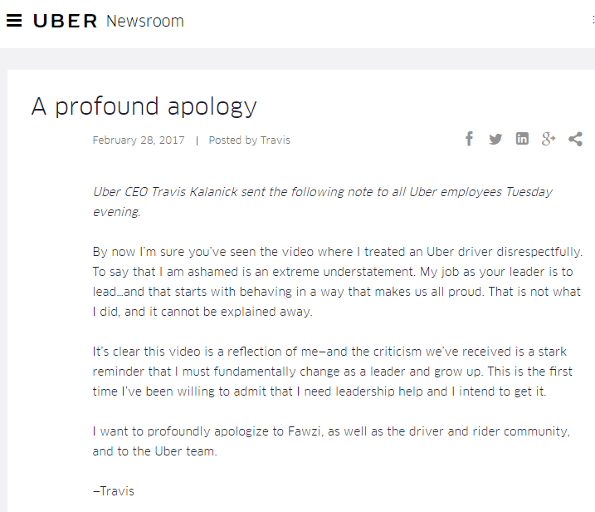This screenshot has height=512, width=595.
Task: Click the "A profound apology" headline
Action: 144,106
